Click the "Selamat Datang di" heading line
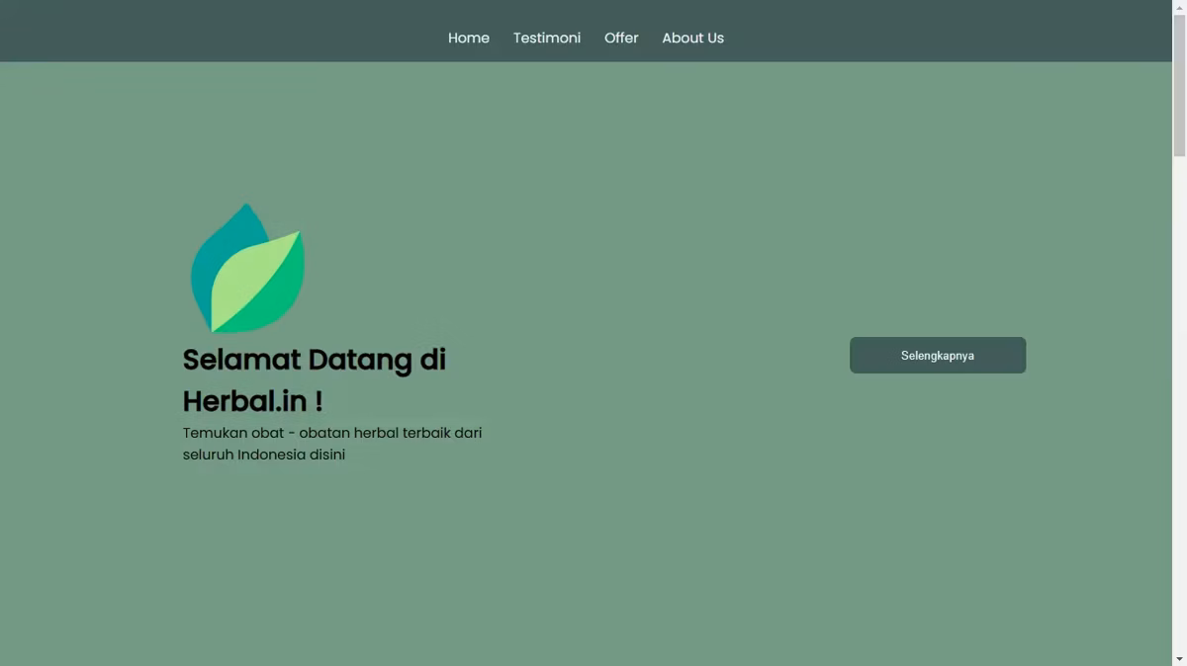Image resolution: width=1187 pixels, height=666 pixels. point(315,360)
